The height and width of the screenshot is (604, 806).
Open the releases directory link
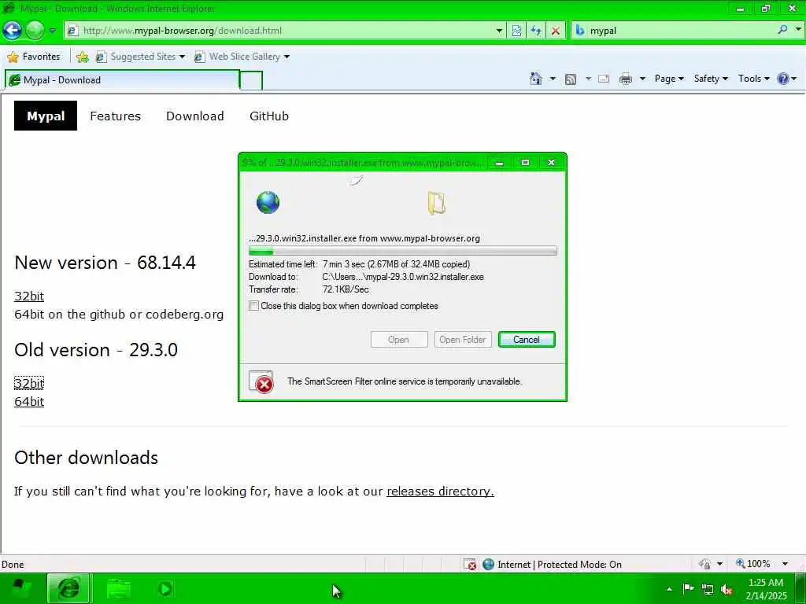click(440, 491)
